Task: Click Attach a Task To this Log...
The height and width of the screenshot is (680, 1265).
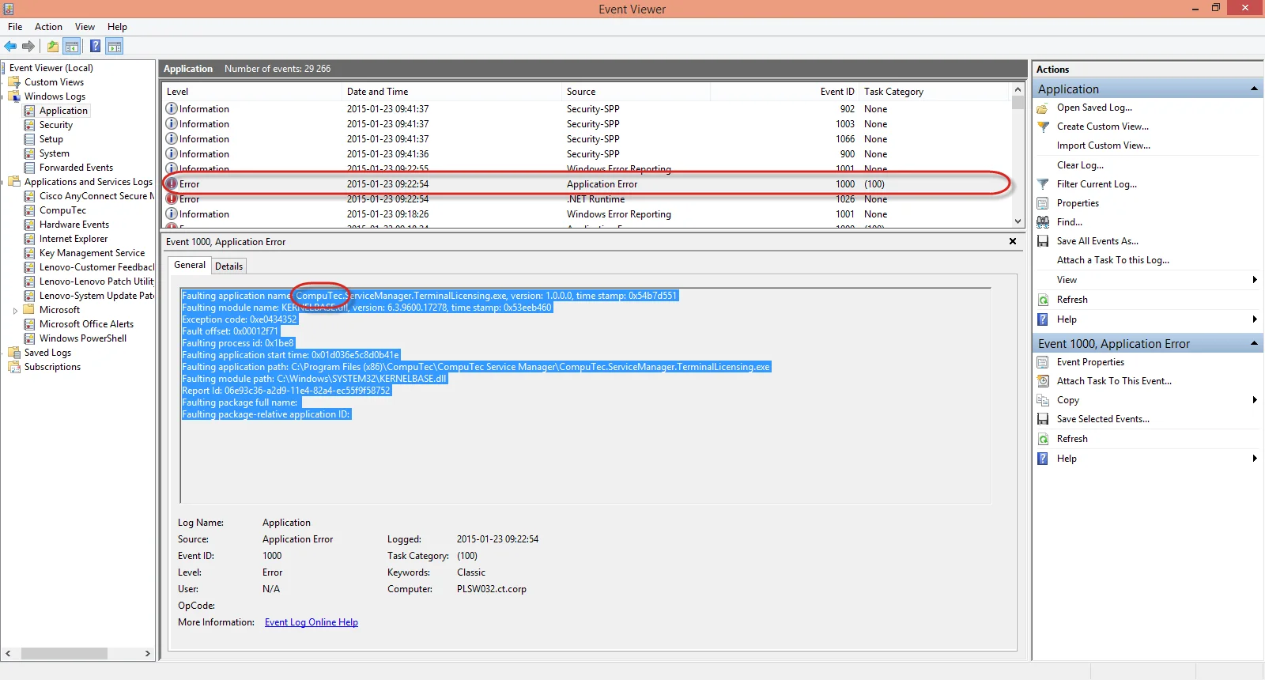Action: [x=1113, y=260]
